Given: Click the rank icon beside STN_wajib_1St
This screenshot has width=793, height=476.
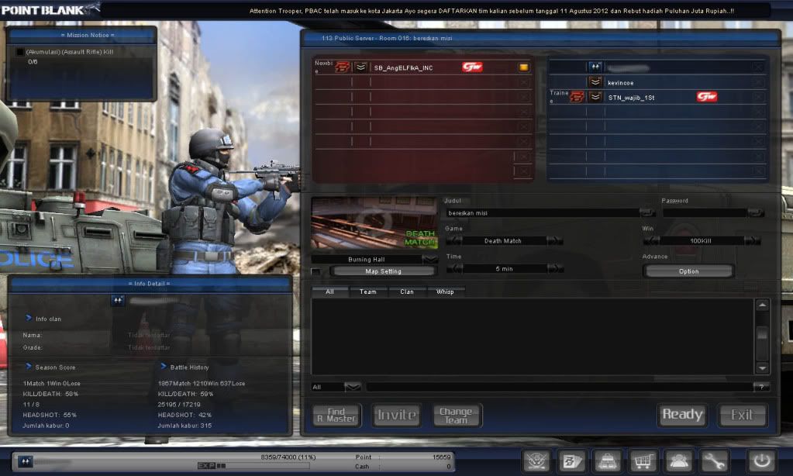Looking at the screenshot, I should [595, 97].
